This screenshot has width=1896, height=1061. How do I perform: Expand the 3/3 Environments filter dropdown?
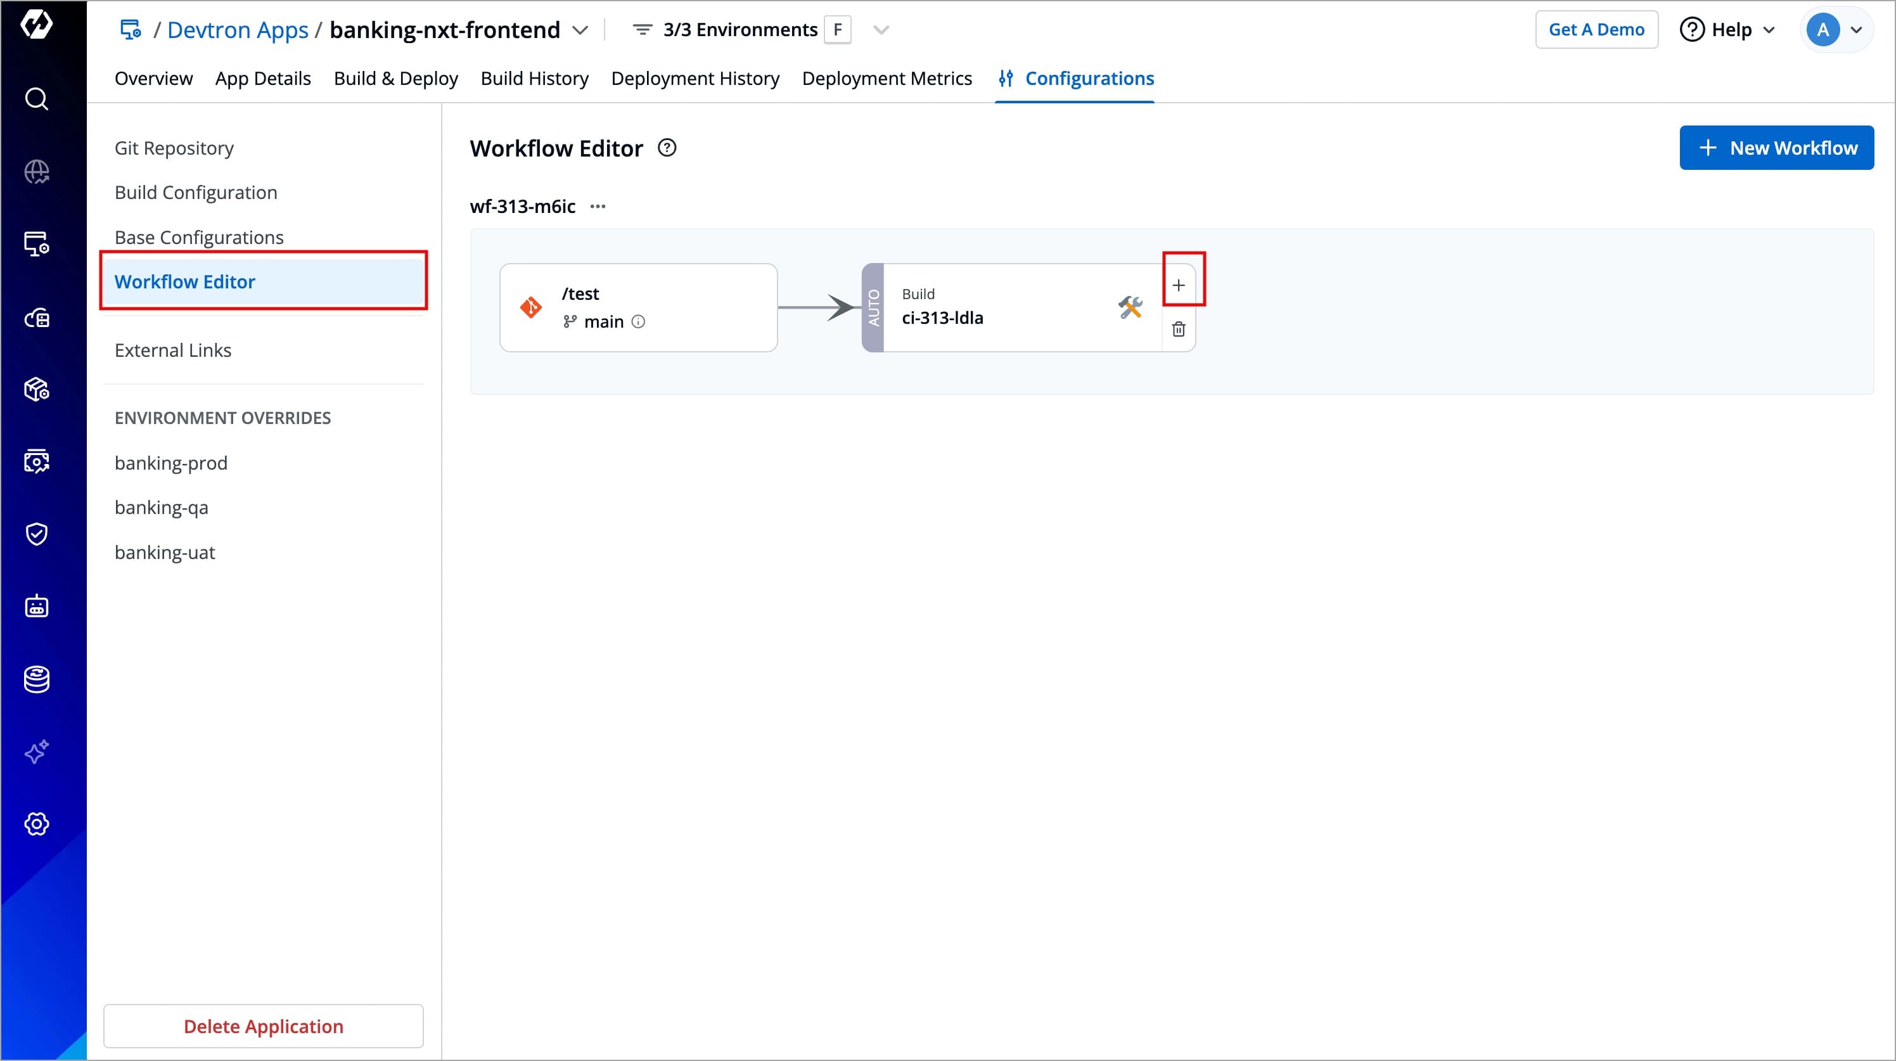point(881,30)
